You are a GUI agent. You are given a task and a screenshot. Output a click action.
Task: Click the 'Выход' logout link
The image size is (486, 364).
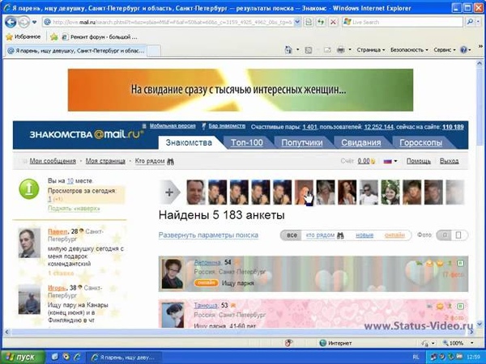(449, 161)
